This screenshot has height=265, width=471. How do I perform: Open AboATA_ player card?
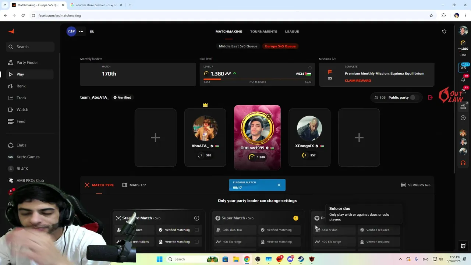click(x=205, y=138)
